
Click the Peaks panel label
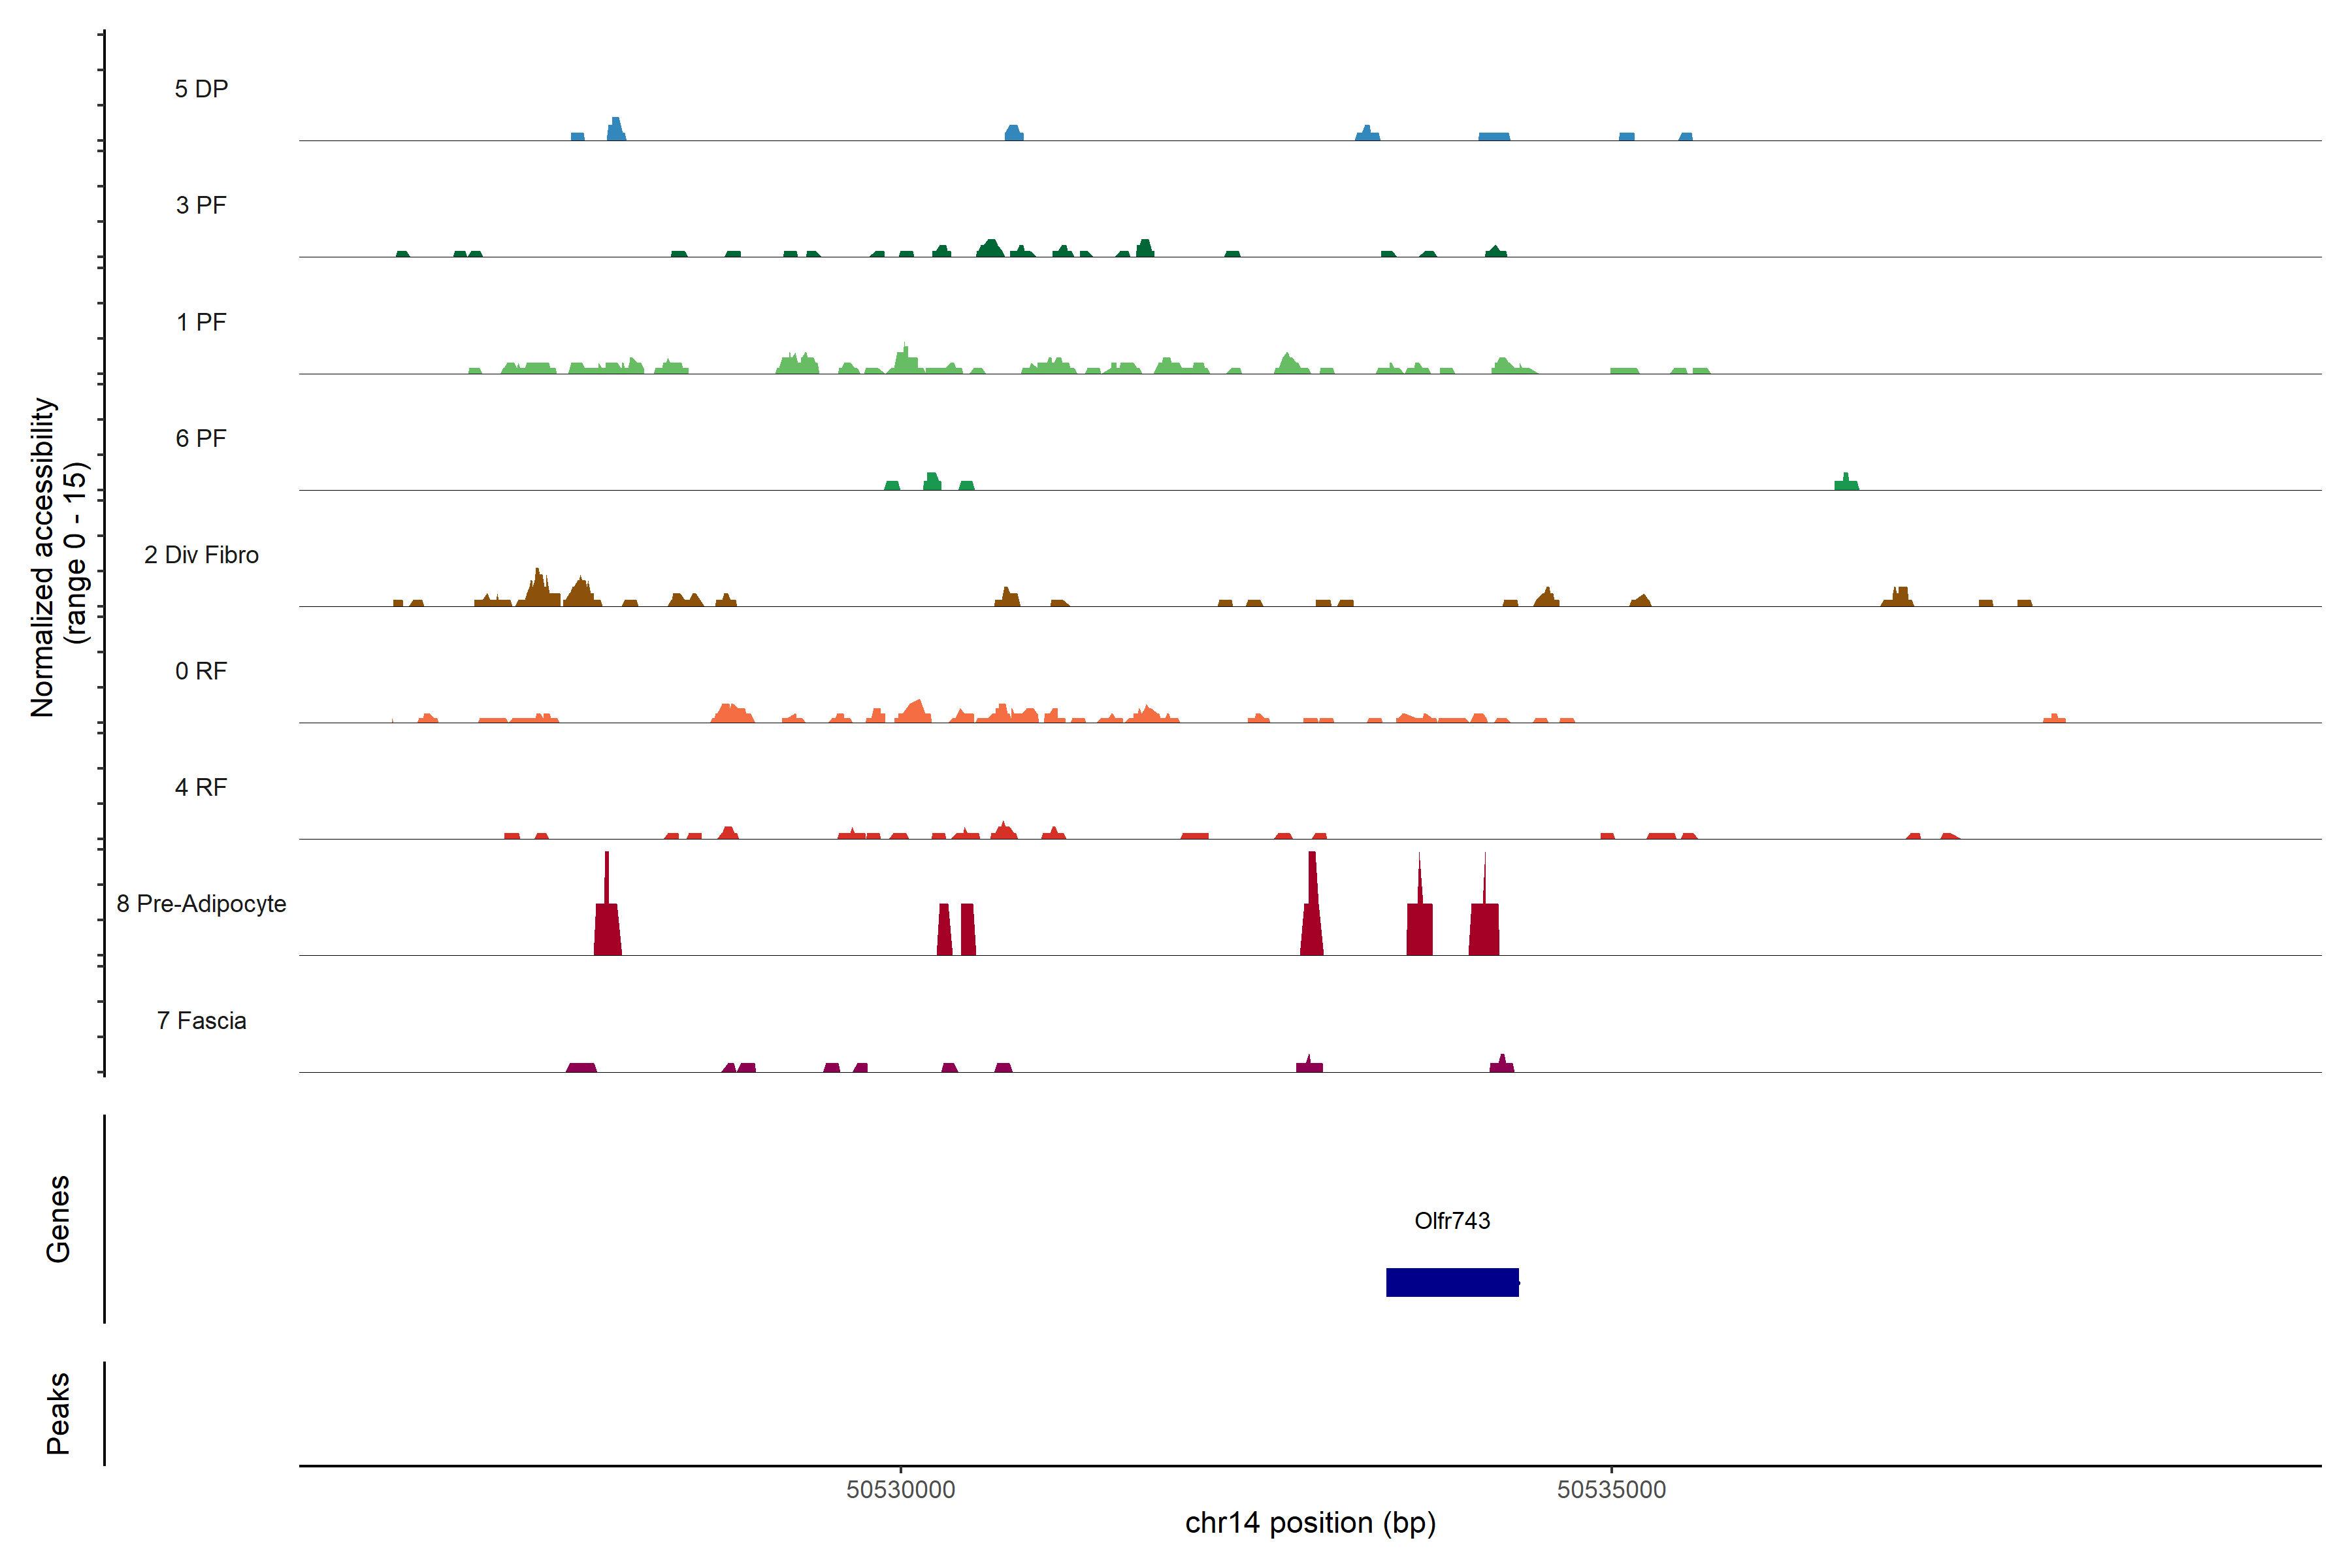click(58, 1413)
